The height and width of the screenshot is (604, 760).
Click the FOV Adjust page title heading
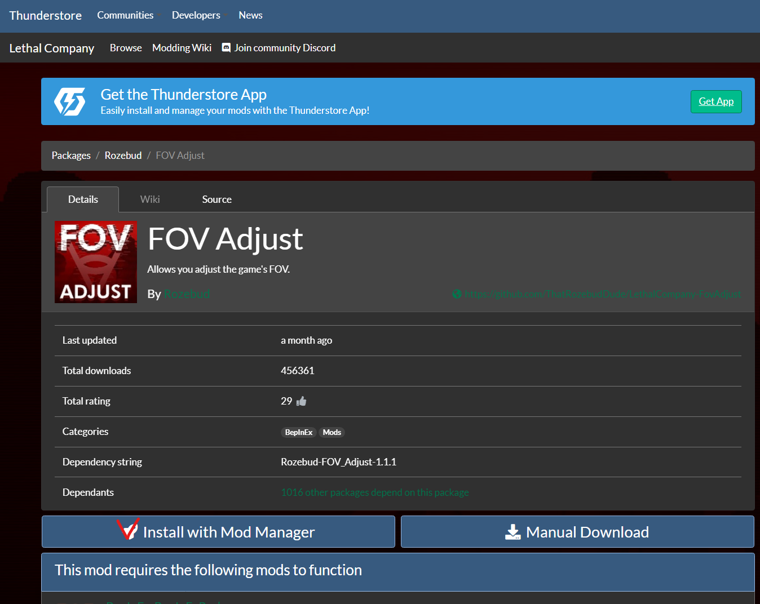pos(226,239)
